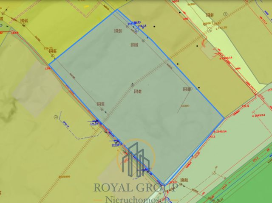
Task: Click the red elevation label "171.3"
Action: pyautogui.click(x=173, y=182)
